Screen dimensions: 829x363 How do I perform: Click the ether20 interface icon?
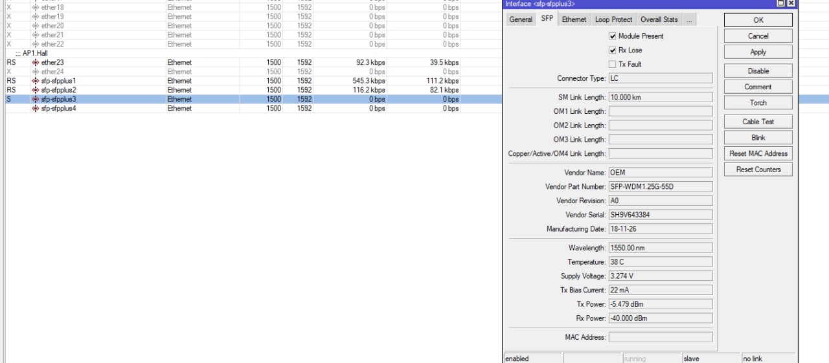(35, 26)
